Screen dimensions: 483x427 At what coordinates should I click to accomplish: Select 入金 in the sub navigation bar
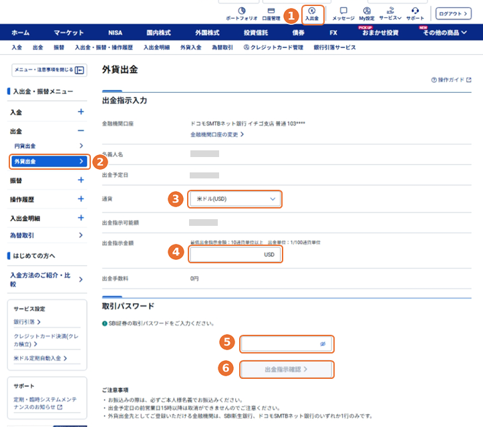(17, 47)
